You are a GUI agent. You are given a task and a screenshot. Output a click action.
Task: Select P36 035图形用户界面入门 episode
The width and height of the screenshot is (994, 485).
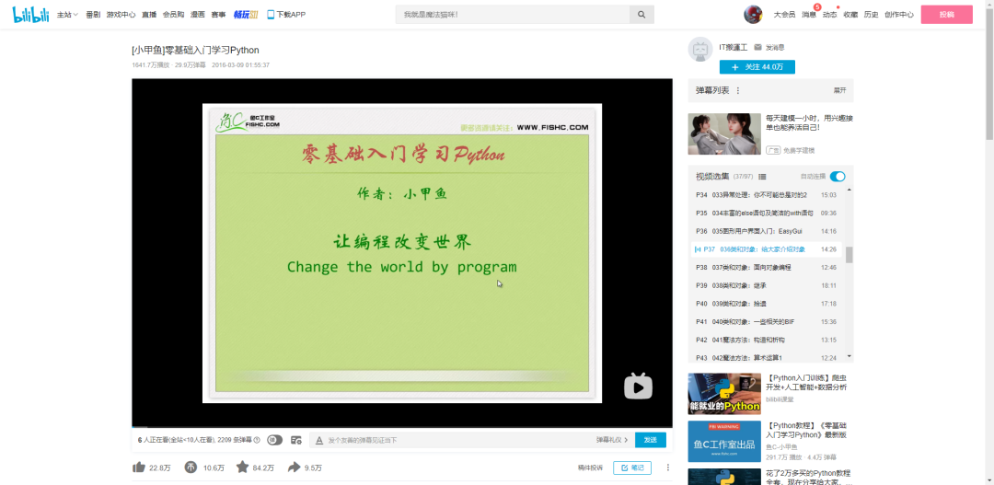(766, 231)
